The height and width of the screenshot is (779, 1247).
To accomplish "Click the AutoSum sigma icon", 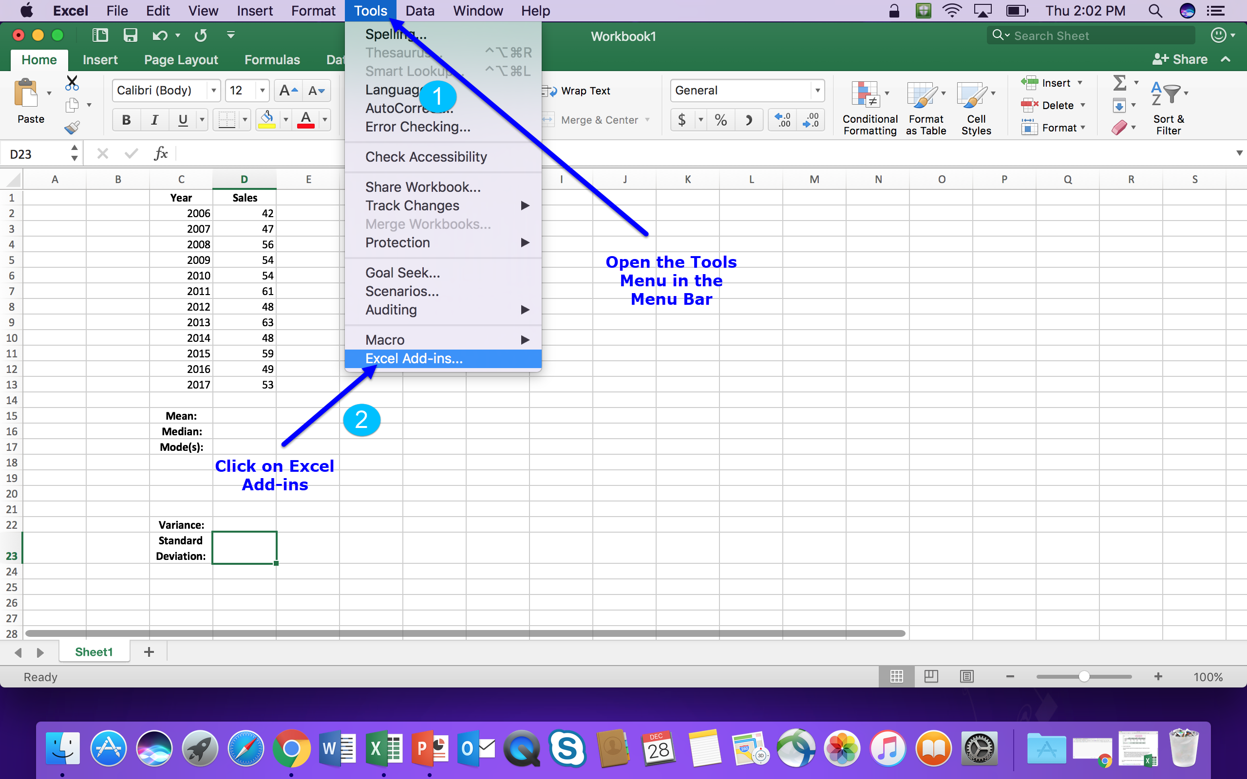I will pos(1119,82).
